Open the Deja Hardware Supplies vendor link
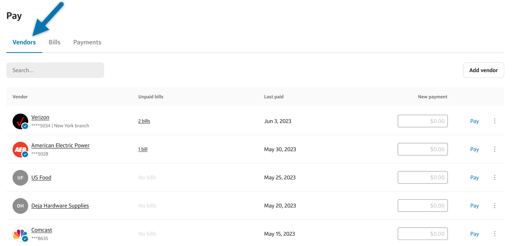The width and height of the screenshot is (512, 246). [60, 206]
